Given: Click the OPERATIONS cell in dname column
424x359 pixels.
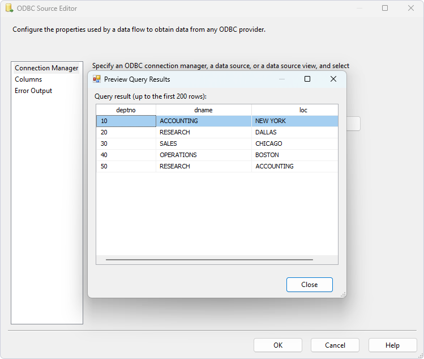Looking at the screenshot, I should 178,155.
